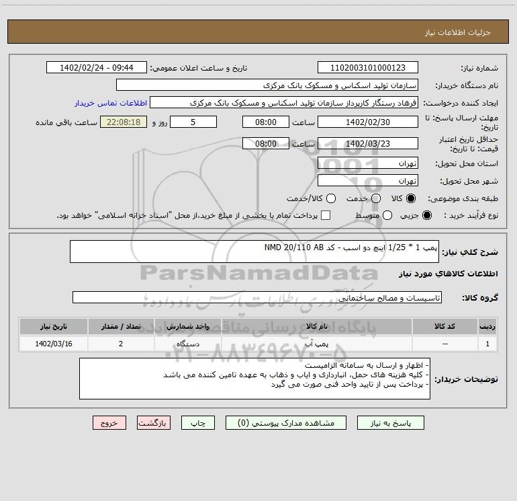Click the بازگشت back button
The height and width of the screenshot is (501, 517).
(154, 423)
